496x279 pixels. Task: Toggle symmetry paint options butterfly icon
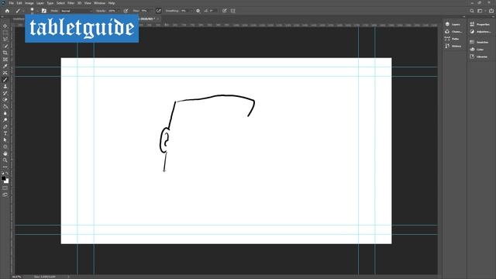coord(233,11)
